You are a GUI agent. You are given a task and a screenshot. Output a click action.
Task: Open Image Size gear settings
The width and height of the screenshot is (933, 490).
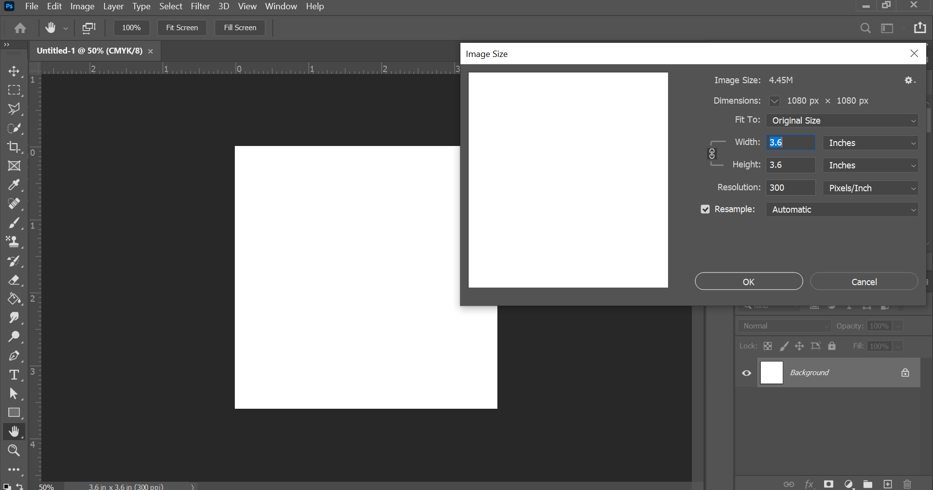[910, 80]
